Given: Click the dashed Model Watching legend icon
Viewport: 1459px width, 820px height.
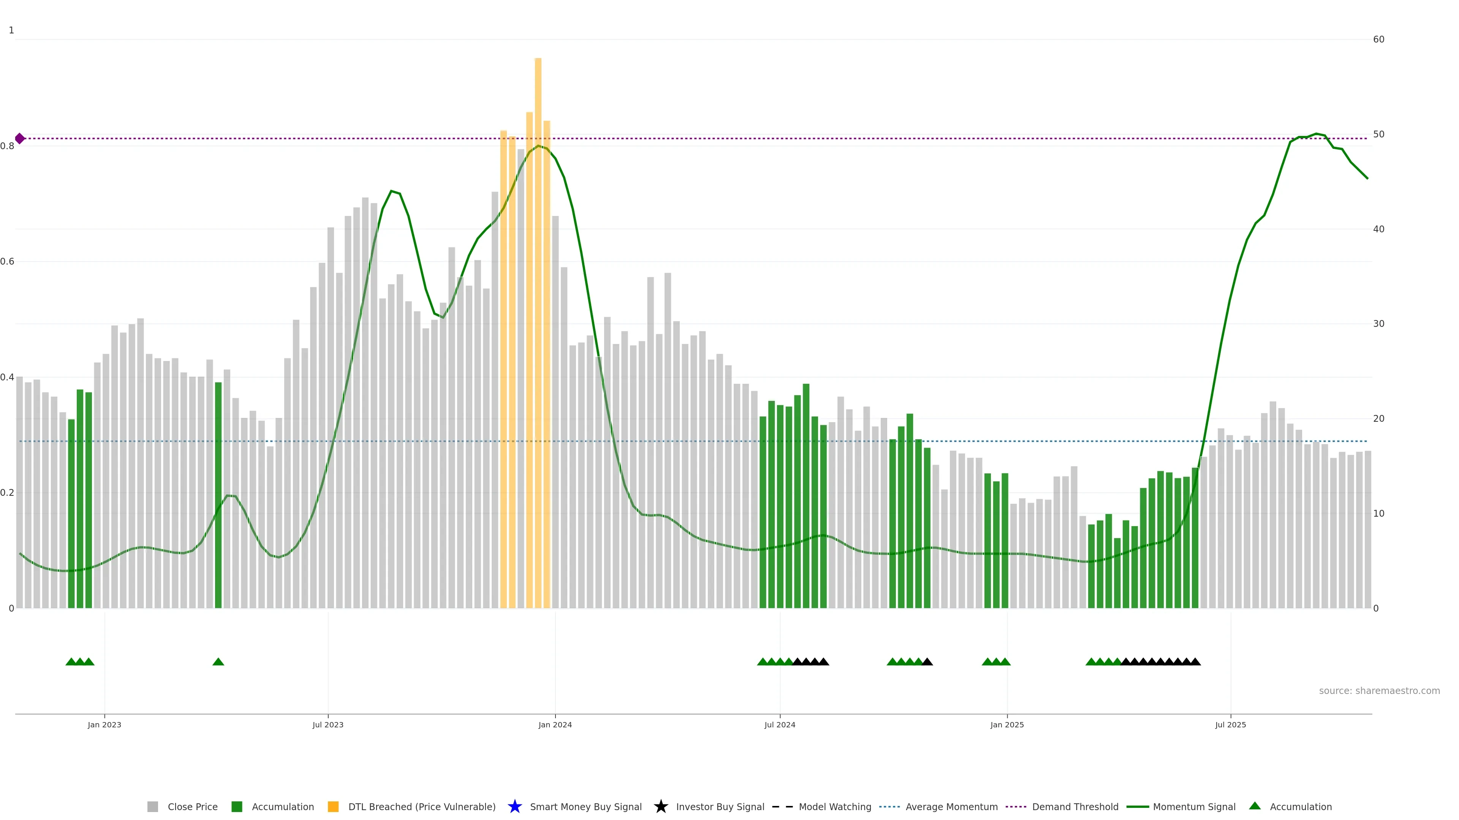Looking at the screenshot, I should coord(782,806).
